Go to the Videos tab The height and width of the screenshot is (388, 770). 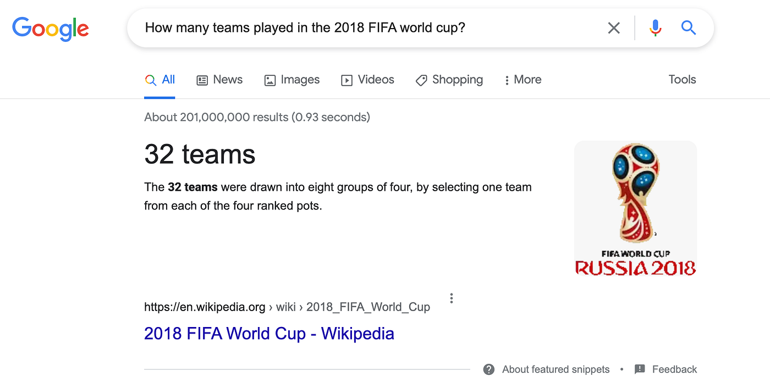click(x=368, y=80)
